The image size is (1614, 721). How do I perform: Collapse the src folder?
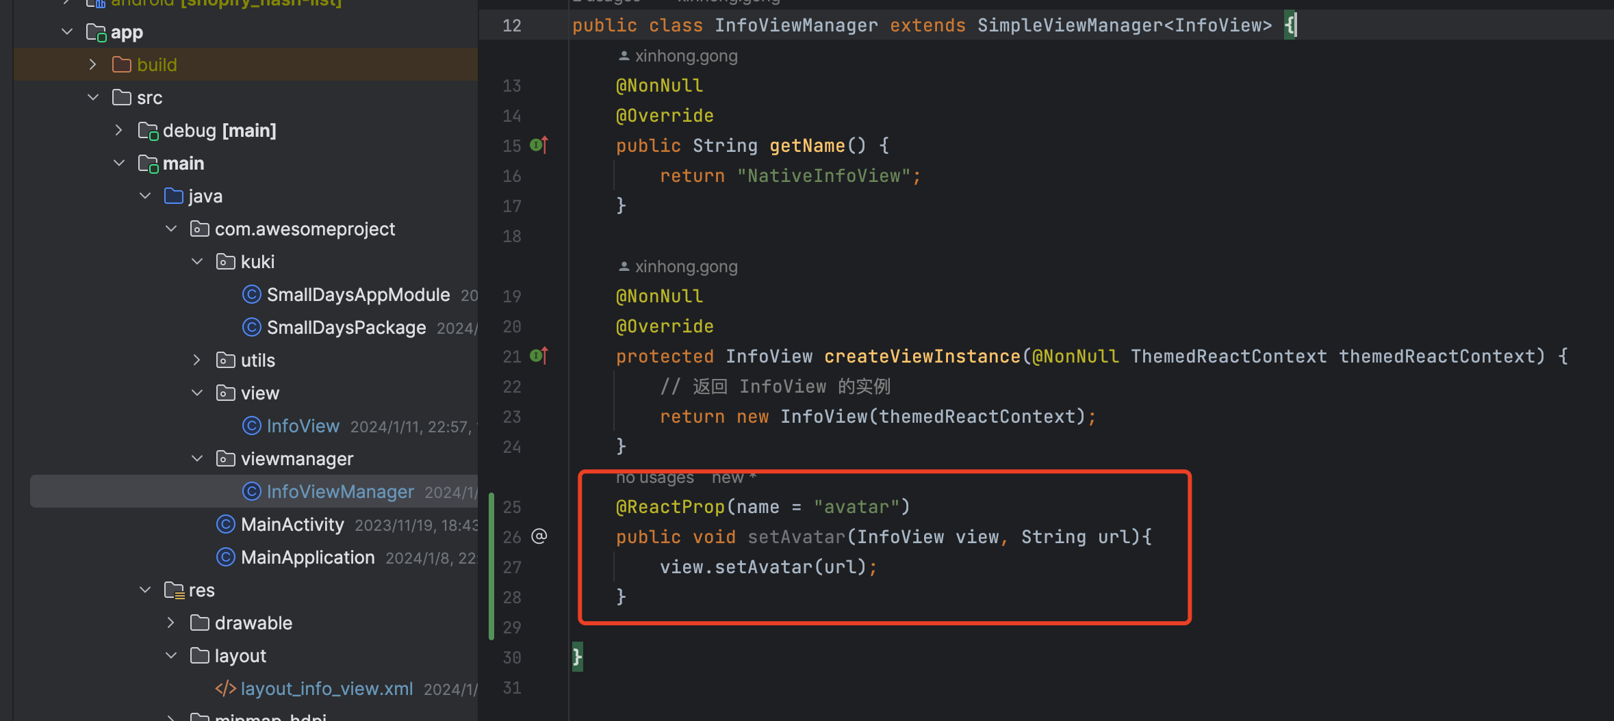[93, 97]
